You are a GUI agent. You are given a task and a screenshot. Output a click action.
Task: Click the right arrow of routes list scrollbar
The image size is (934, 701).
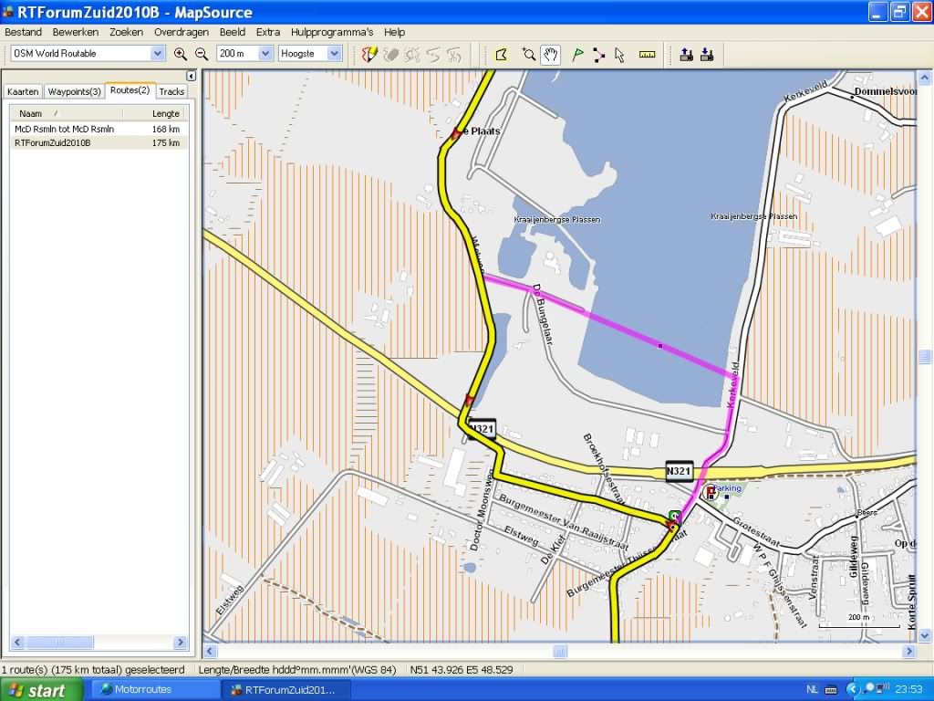click(x=181, y=642)
